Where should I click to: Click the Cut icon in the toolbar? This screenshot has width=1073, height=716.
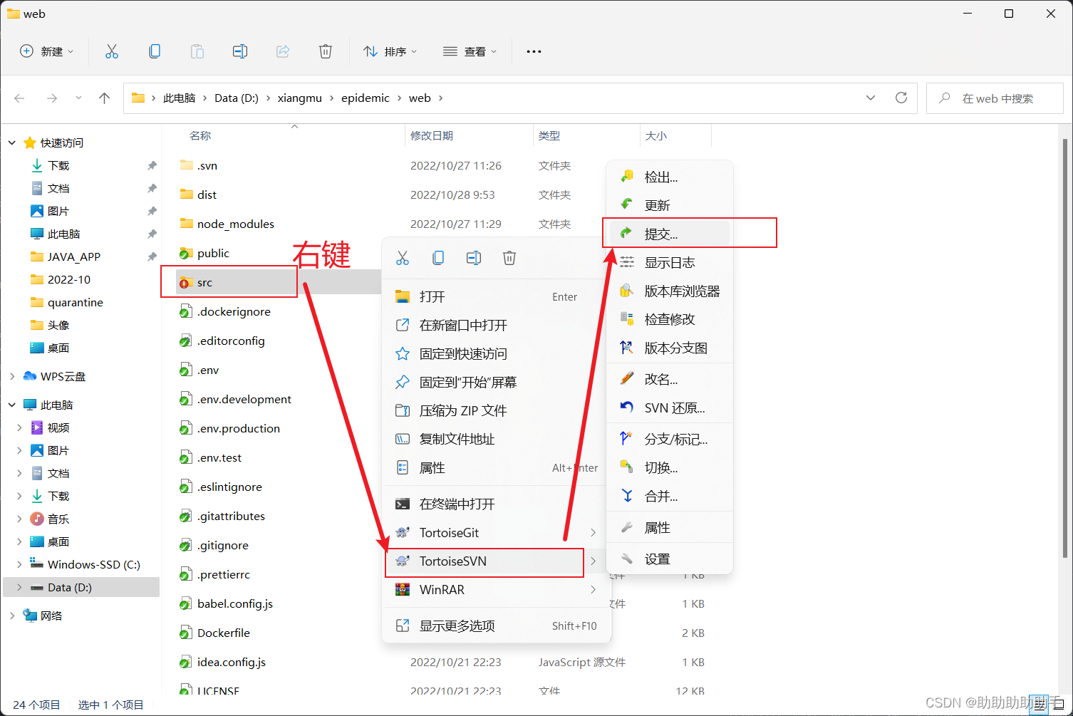pyautogui.click(x=112, y=51)
